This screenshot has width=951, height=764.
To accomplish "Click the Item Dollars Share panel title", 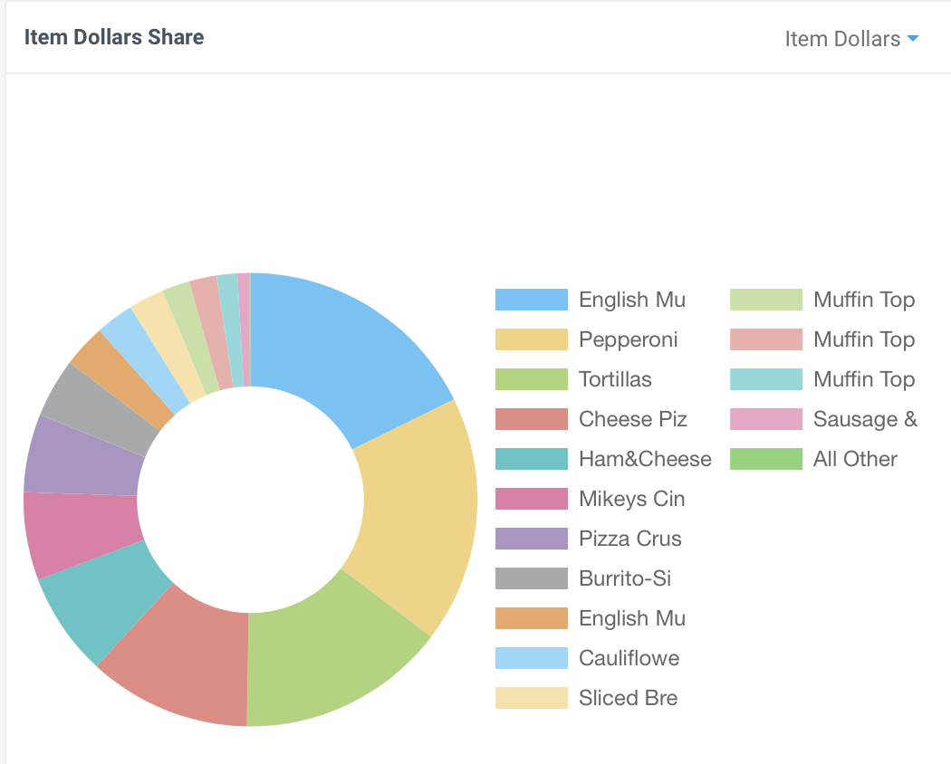I will click(114, 37).
